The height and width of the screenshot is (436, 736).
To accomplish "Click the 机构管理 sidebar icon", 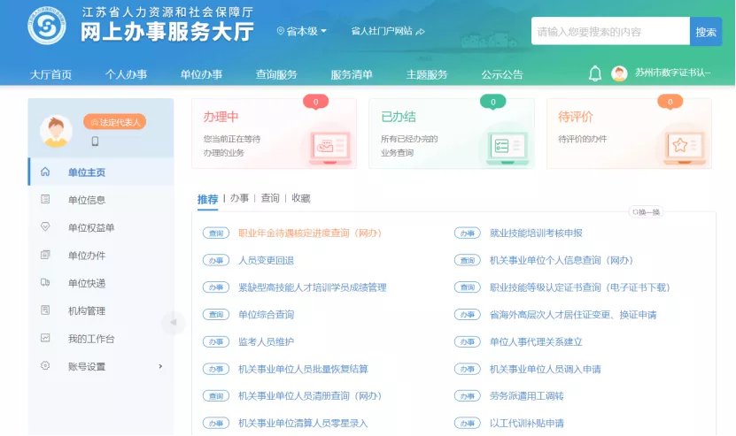I will pos(45,310).
